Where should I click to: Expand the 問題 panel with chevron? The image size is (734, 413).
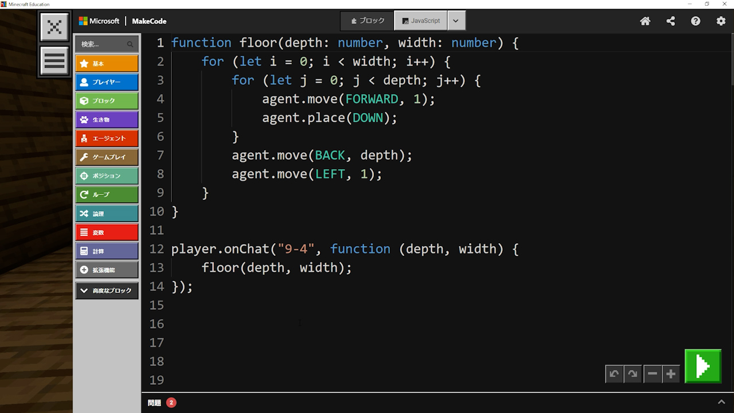pyautogui.click(x=721, y=403)
